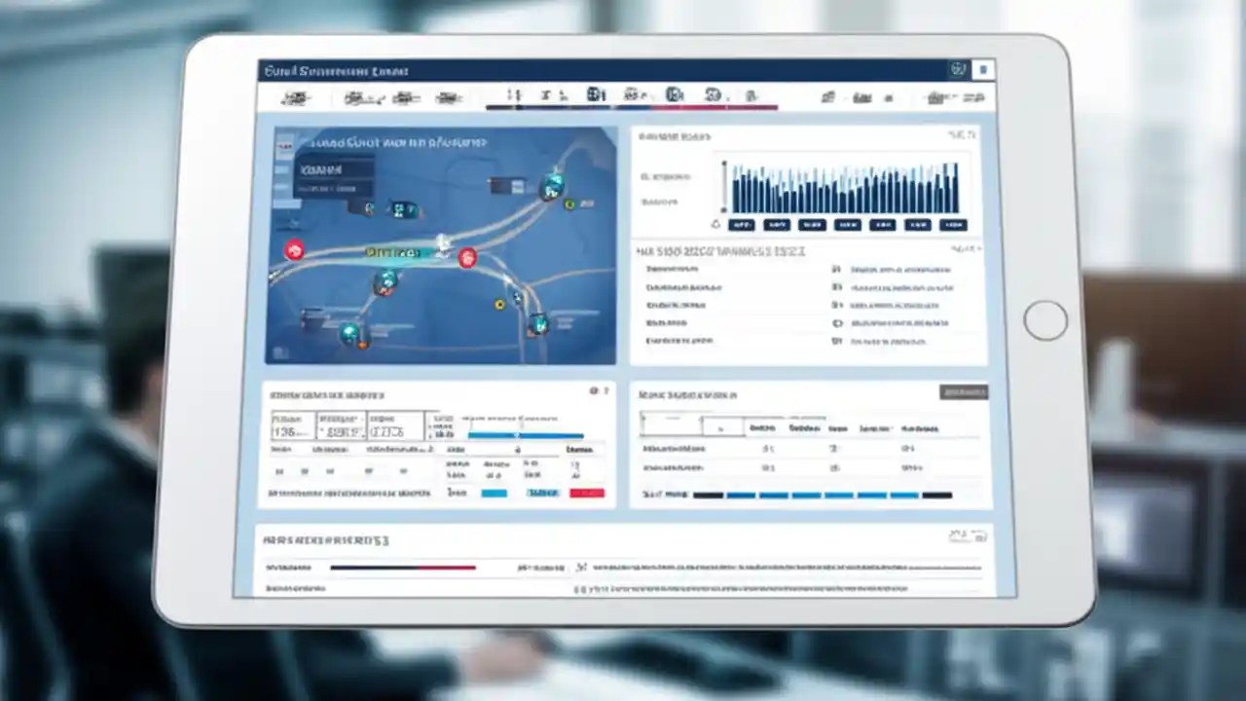1246x701 pixels.
Task: Click the highlighted route label in the map's center
Action: (x=397, y=251)
